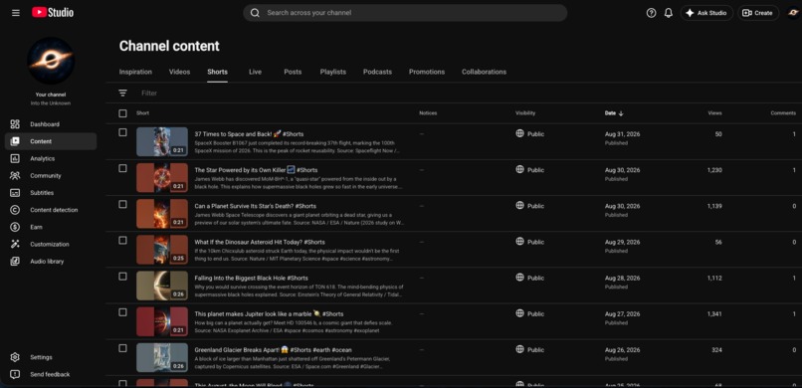Image resolution: width=802 pixels, height=388 pixels.
Task: Click the Create button
Action: [x=757, y=13]
